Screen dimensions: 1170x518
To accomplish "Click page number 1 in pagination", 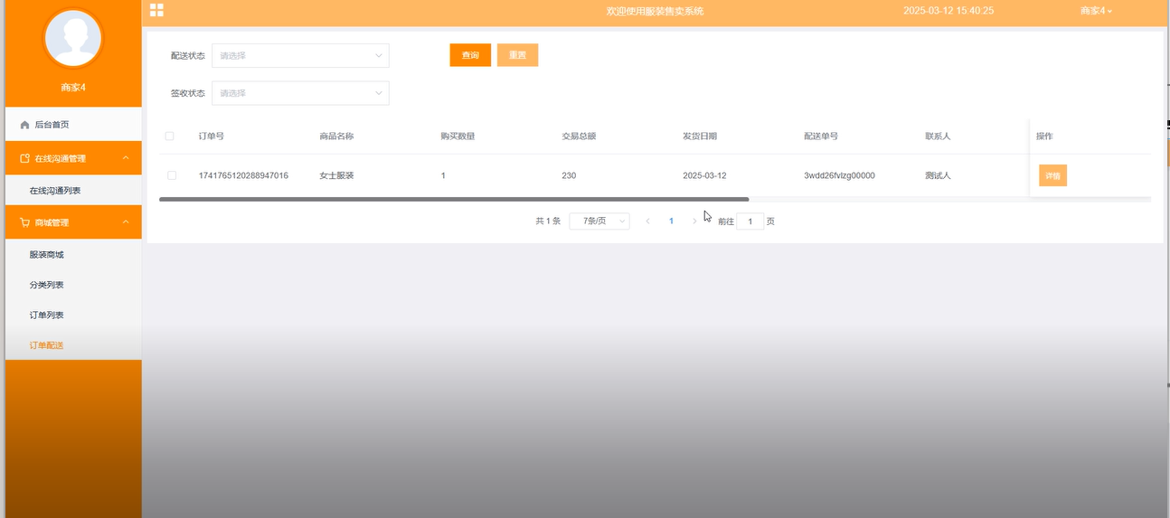I will 671,221.
